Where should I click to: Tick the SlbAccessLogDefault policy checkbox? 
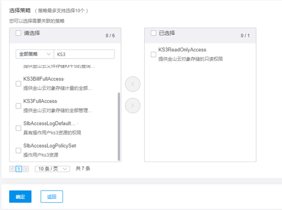18,128
